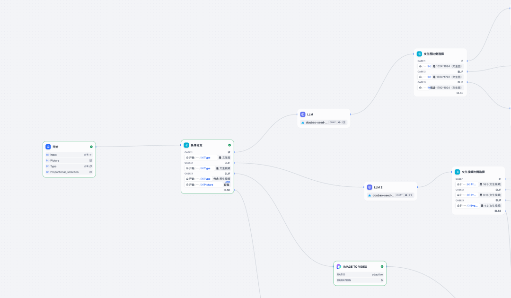Select the LLM 2 node icon
The height and width of the screenshot is (298, 511).
370,187
